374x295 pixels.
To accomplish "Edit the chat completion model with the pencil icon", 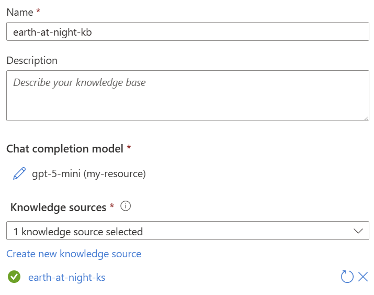I will click(19, 173).
